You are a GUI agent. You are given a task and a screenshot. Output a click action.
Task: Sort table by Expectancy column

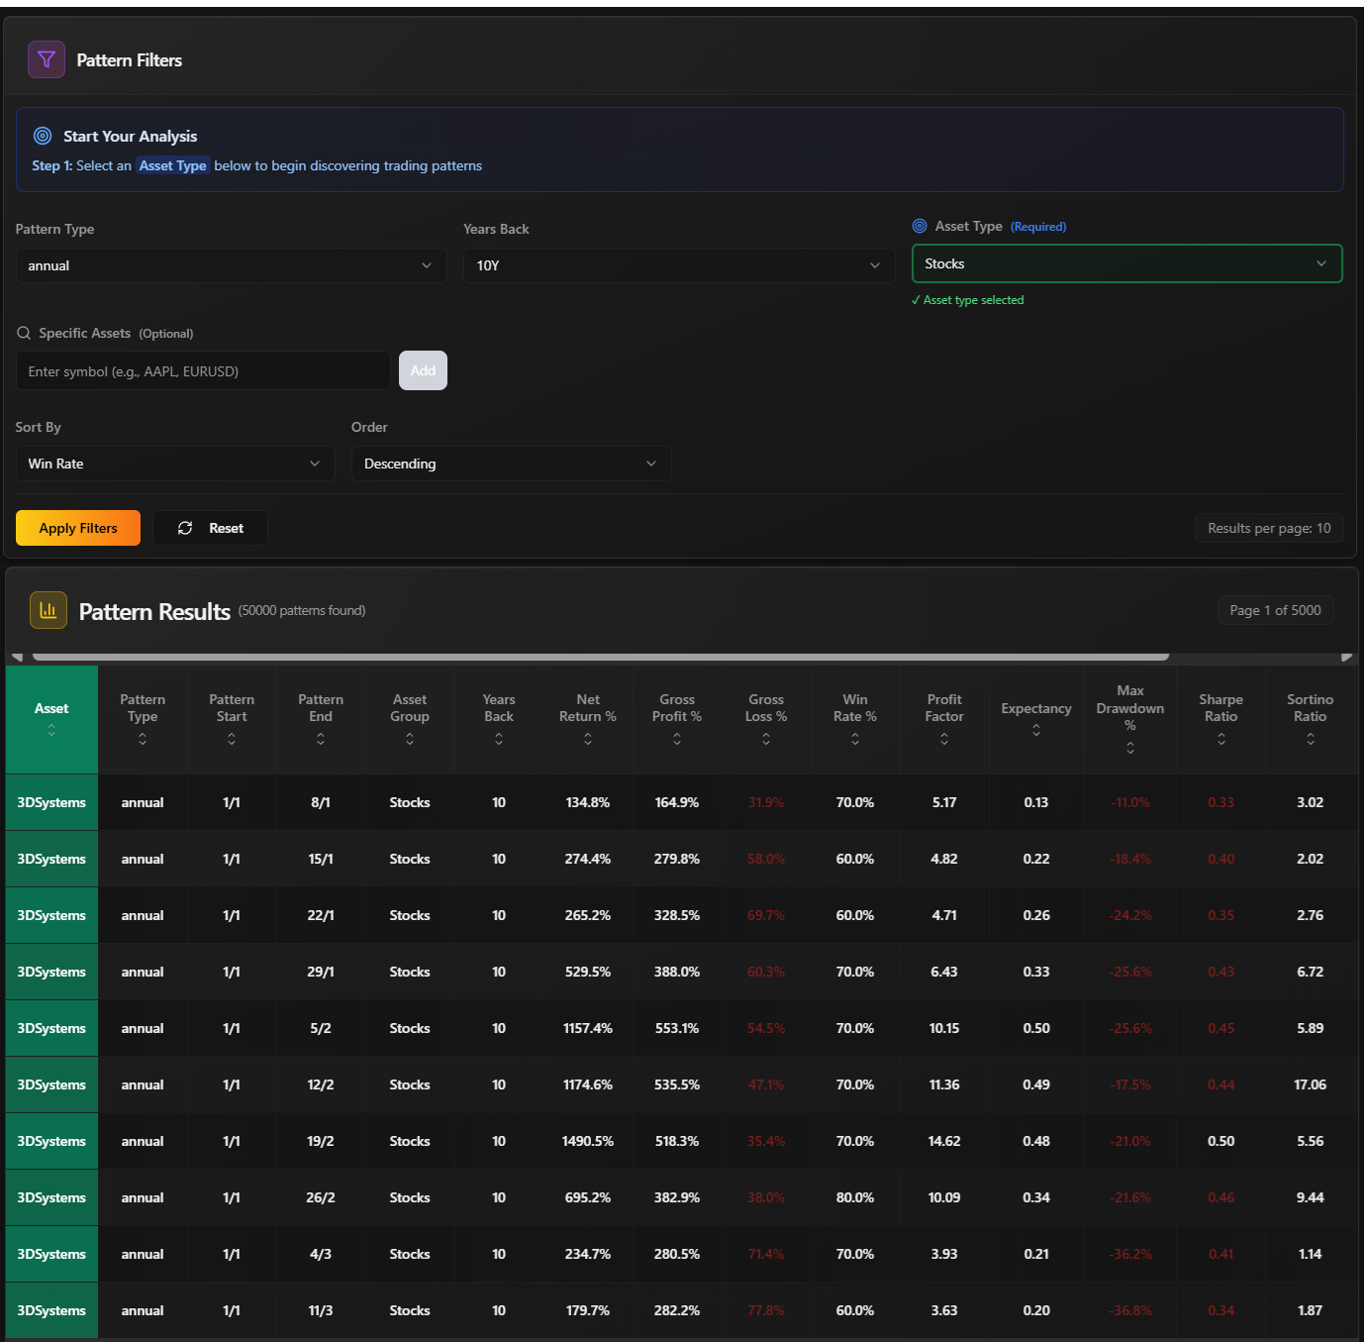coord(1036,730)
